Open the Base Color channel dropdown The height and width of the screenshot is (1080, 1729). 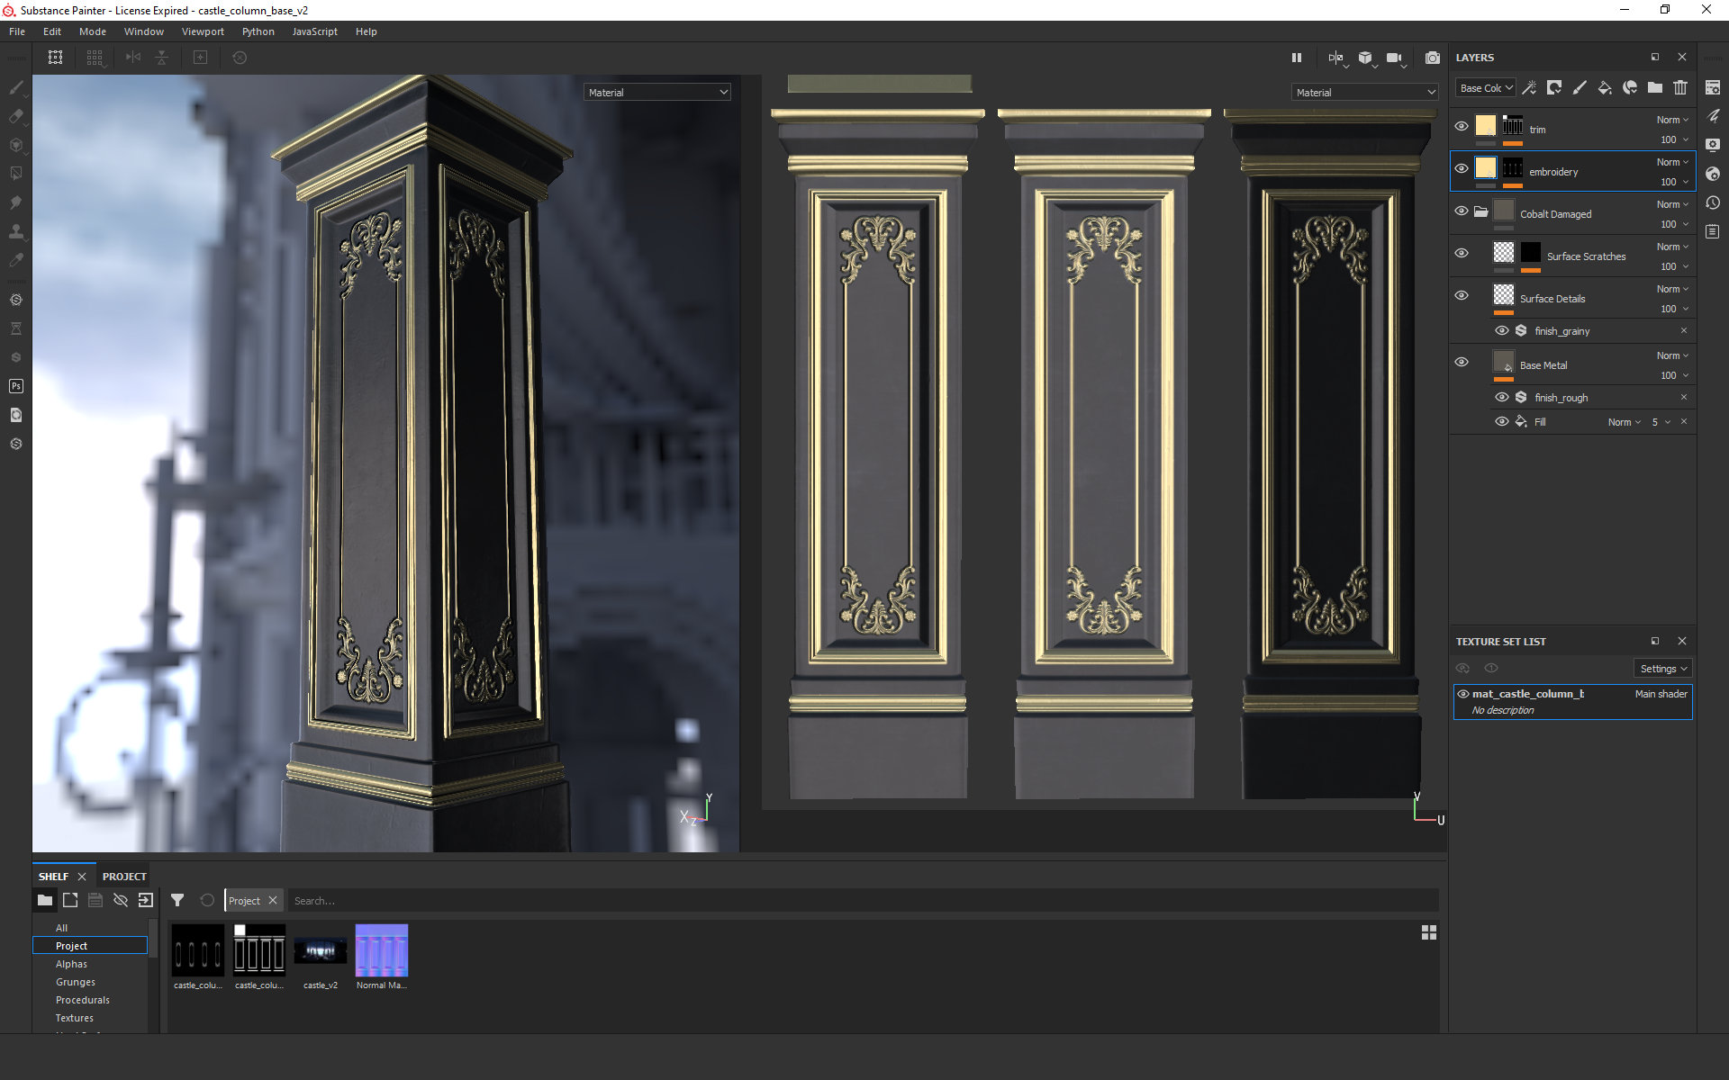tap(1486, 88)
